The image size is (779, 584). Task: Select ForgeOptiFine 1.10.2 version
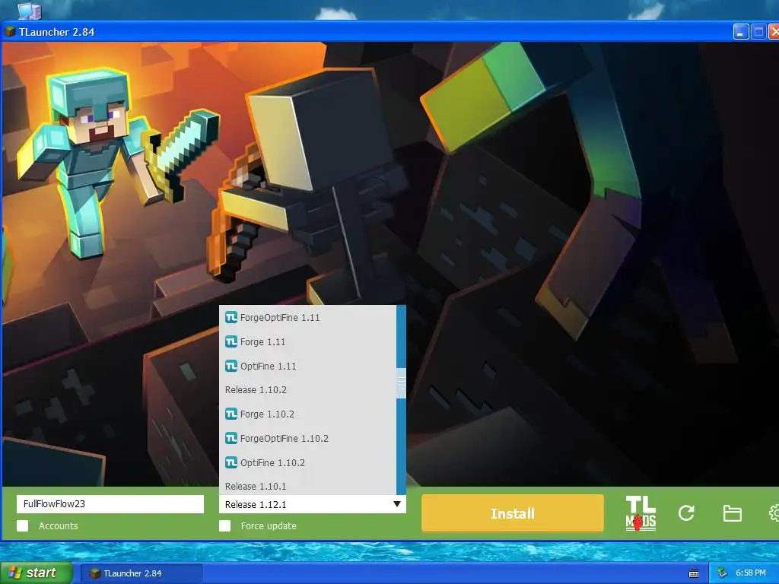tap(307, 438)
